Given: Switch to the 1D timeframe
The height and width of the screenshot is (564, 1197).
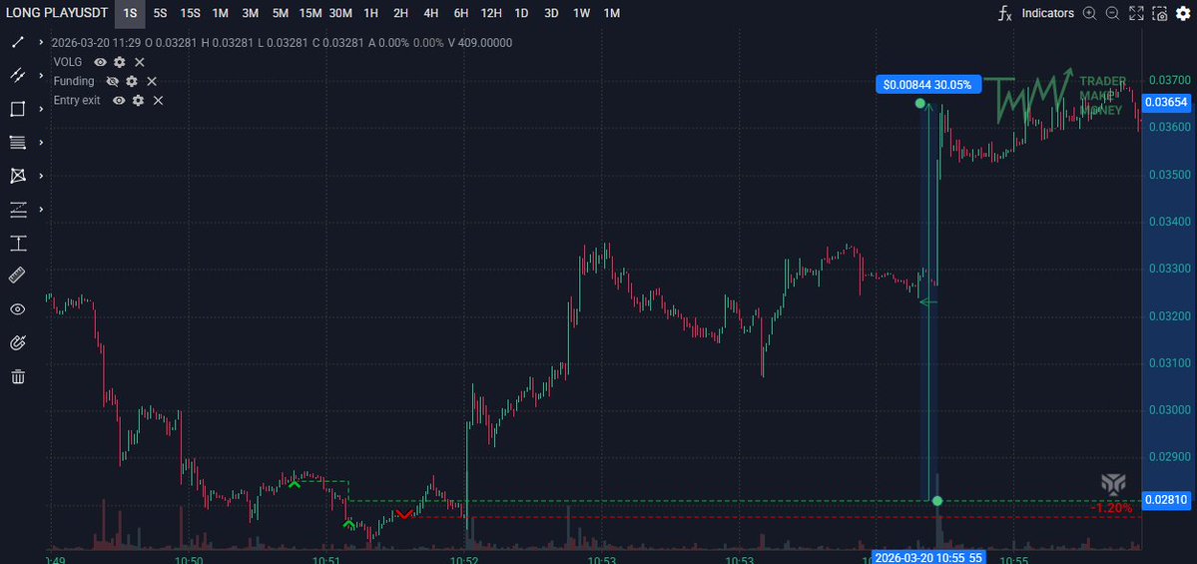Looking at the screenshot, I should [x=521, y=13].
